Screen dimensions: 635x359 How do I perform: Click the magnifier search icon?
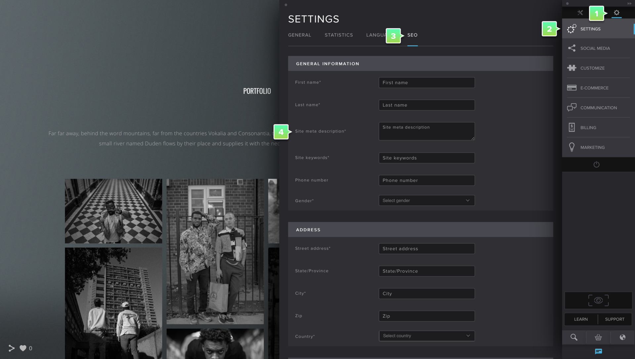pos(574,337)
